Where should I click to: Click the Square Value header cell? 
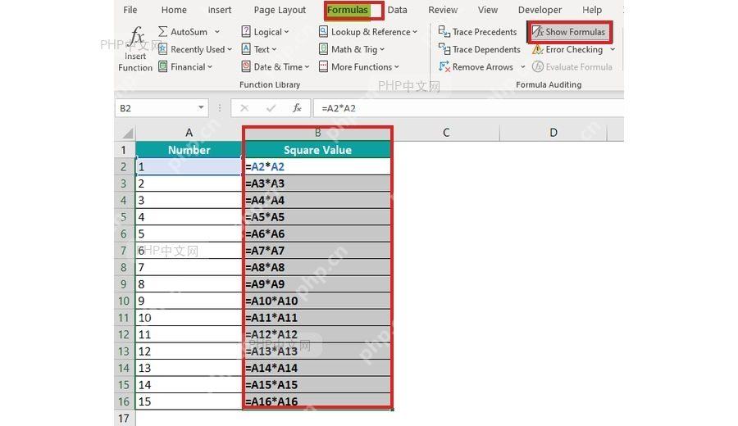pyautogui.click(x=317, y=150)
